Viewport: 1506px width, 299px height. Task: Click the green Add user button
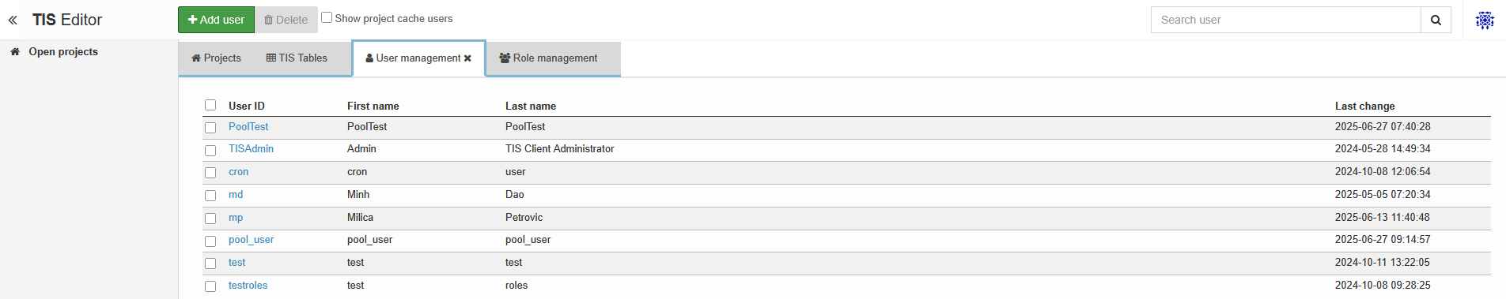[216, 20]
